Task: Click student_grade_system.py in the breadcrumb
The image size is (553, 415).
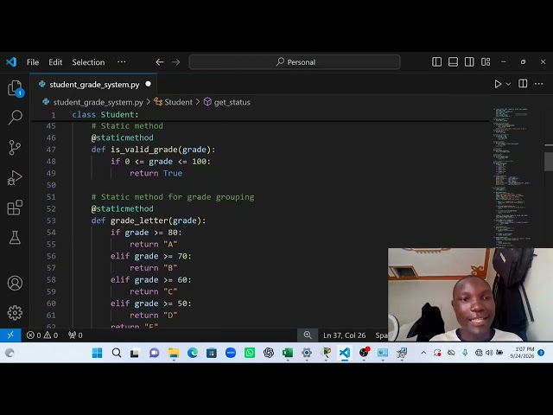Action: 98,102
